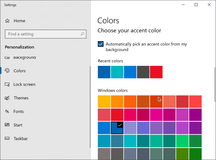
Task: Choose the rust swatch under the cursor
Action: (x=156, y=102)
